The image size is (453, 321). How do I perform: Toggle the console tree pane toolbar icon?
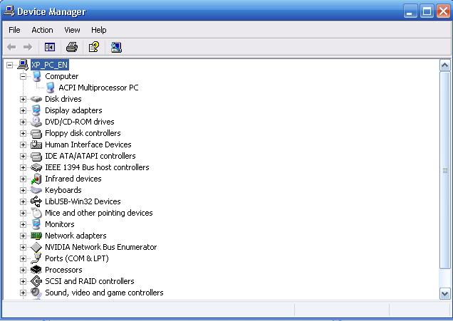pyautogui.click(x=50, y=47)
